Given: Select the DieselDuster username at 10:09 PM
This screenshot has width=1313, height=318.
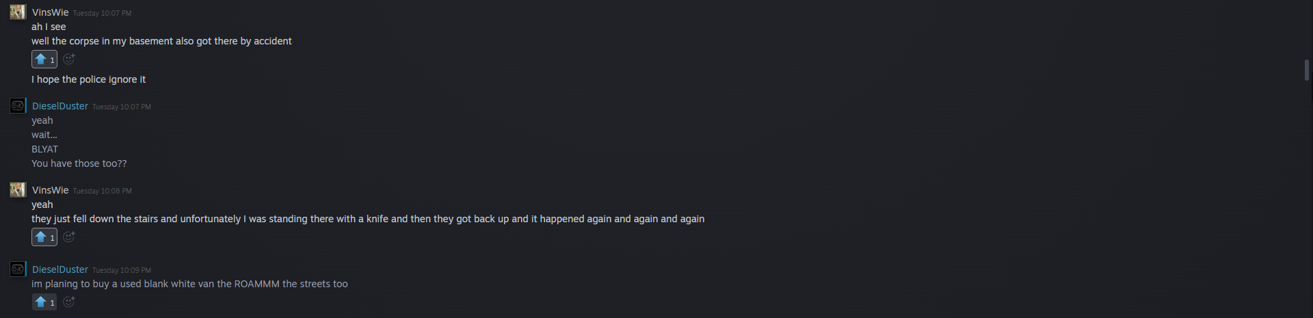Looking at the screenshot, I should click(60, 269).
